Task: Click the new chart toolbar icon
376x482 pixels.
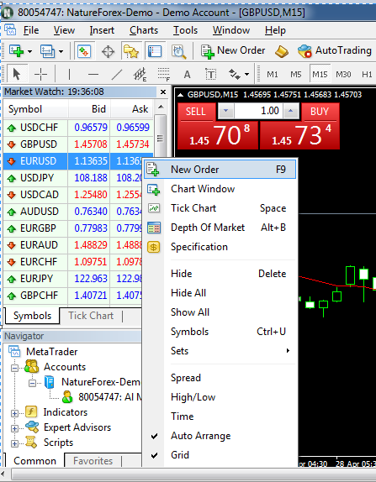Action: [x=17, y=50]
